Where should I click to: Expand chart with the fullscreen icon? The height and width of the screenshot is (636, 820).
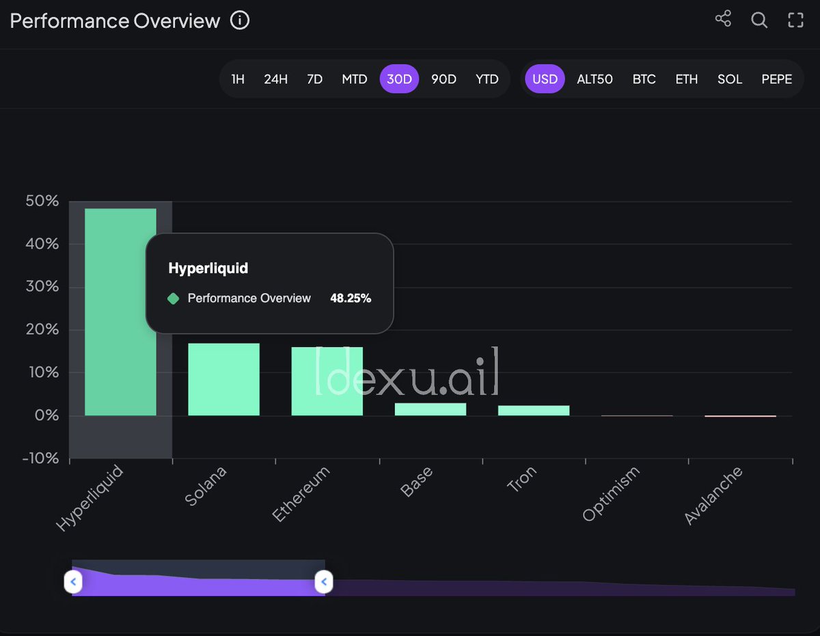point(795,20)
